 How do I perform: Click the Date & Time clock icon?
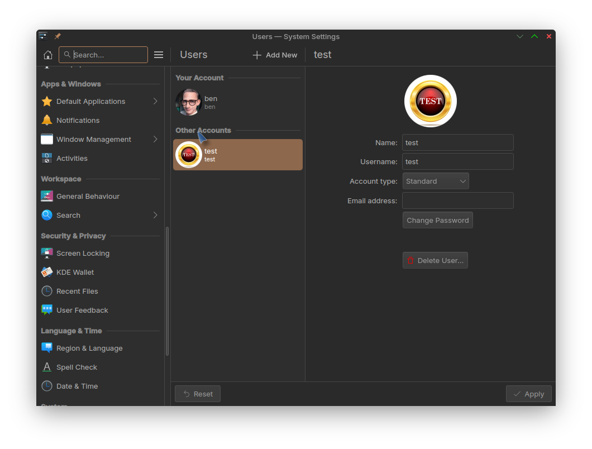[x=47, y=386]
